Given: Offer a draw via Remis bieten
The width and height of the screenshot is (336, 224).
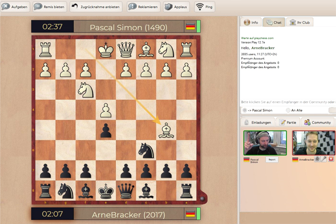Looking at the screenshot, I should pyautogui.click(x=50, y=7).
